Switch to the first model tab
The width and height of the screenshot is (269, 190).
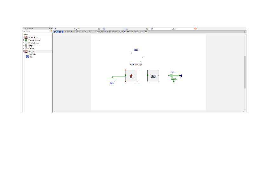pos(77,29)
